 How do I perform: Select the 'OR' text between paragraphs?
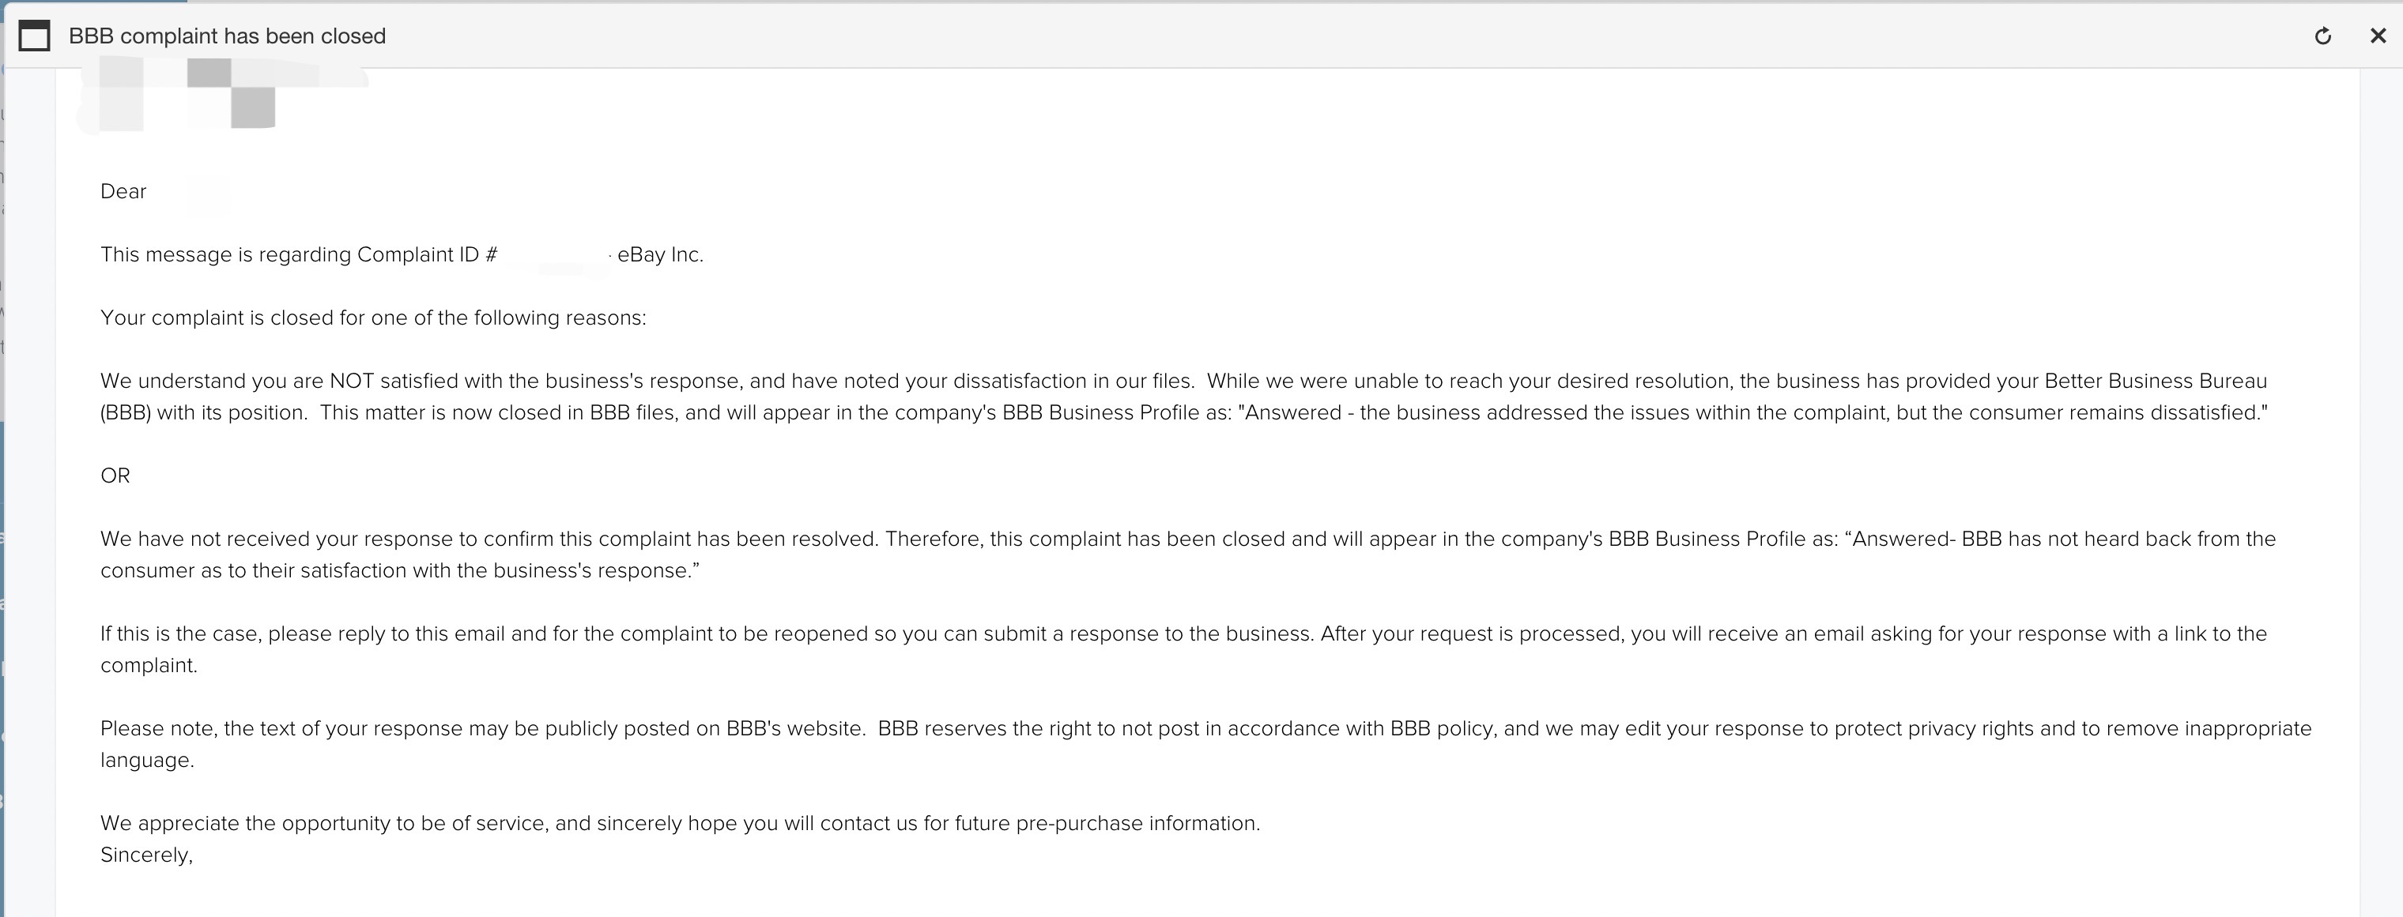115,475
